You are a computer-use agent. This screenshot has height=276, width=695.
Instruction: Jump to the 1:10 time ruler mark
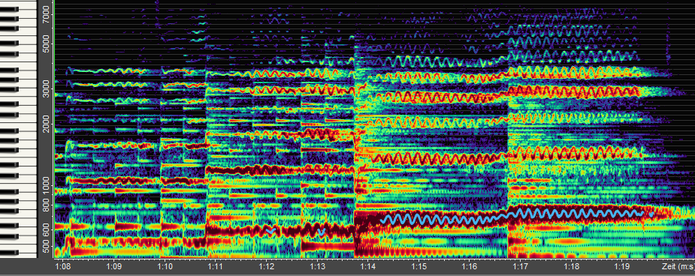165,267
